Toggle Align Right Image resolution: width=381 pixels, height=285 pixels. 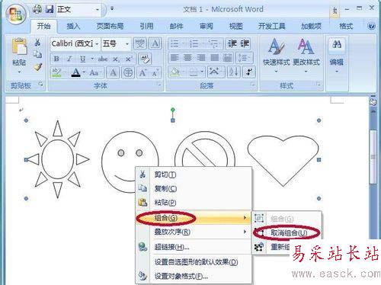pyautogui.click(x=201, y=58)
